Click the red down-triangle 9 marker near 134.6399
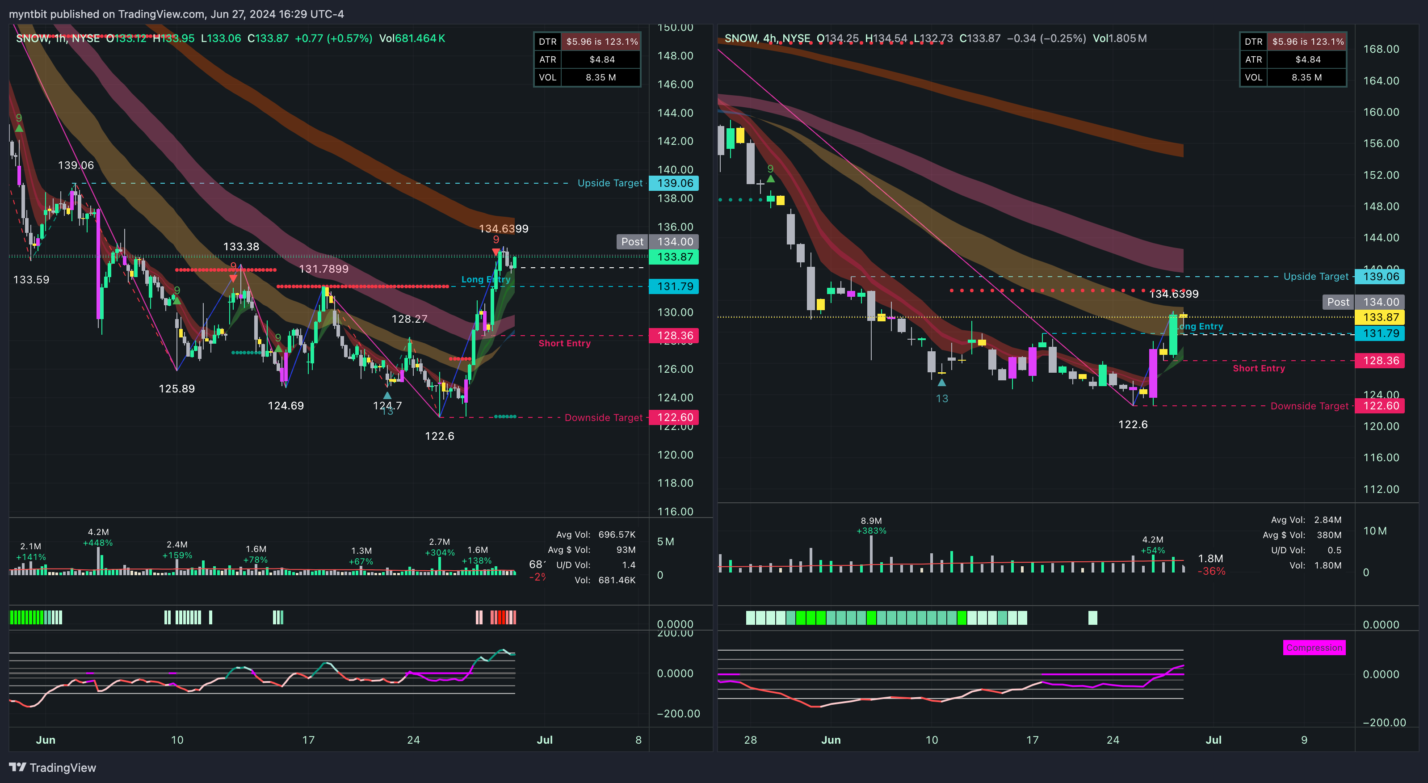Image resolution: width=1428 pixels, height=783 pixels. tap(496, 251)
